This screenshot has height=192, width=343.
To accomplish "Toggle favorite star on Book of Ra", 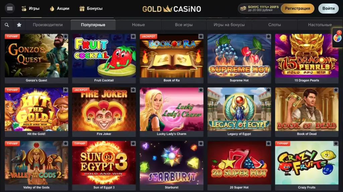I will (201, 36).
